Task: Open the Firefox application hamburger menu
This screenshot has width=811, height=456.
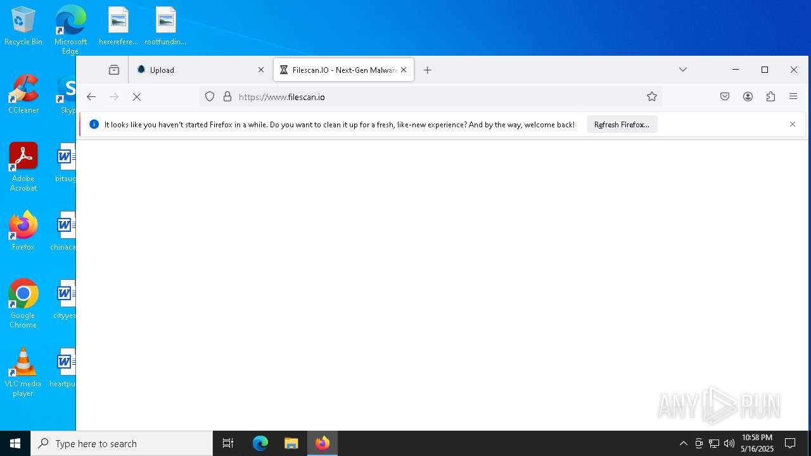Action: pyautogui.click(x=793, y=96)
